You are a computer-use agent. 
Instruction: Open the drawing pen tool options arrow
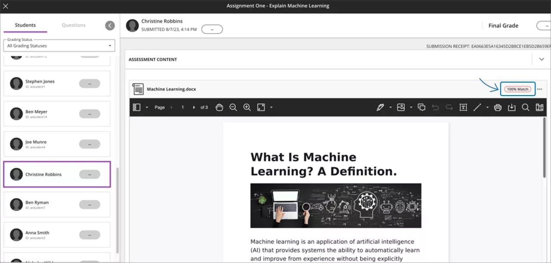pyautogui.click(x=390, y=108)
